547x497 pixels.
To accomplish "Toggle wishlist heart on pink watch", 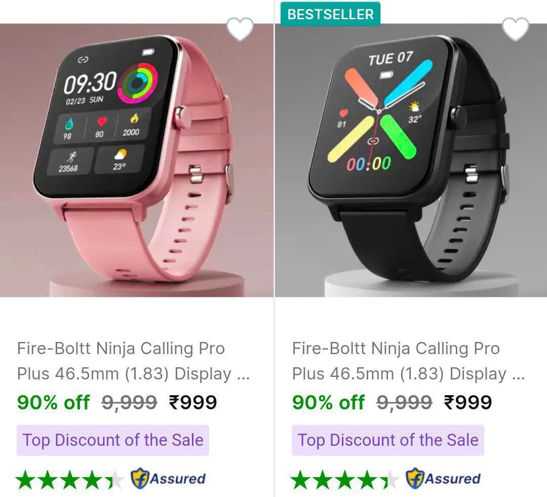I will click(x=240, y=29).
